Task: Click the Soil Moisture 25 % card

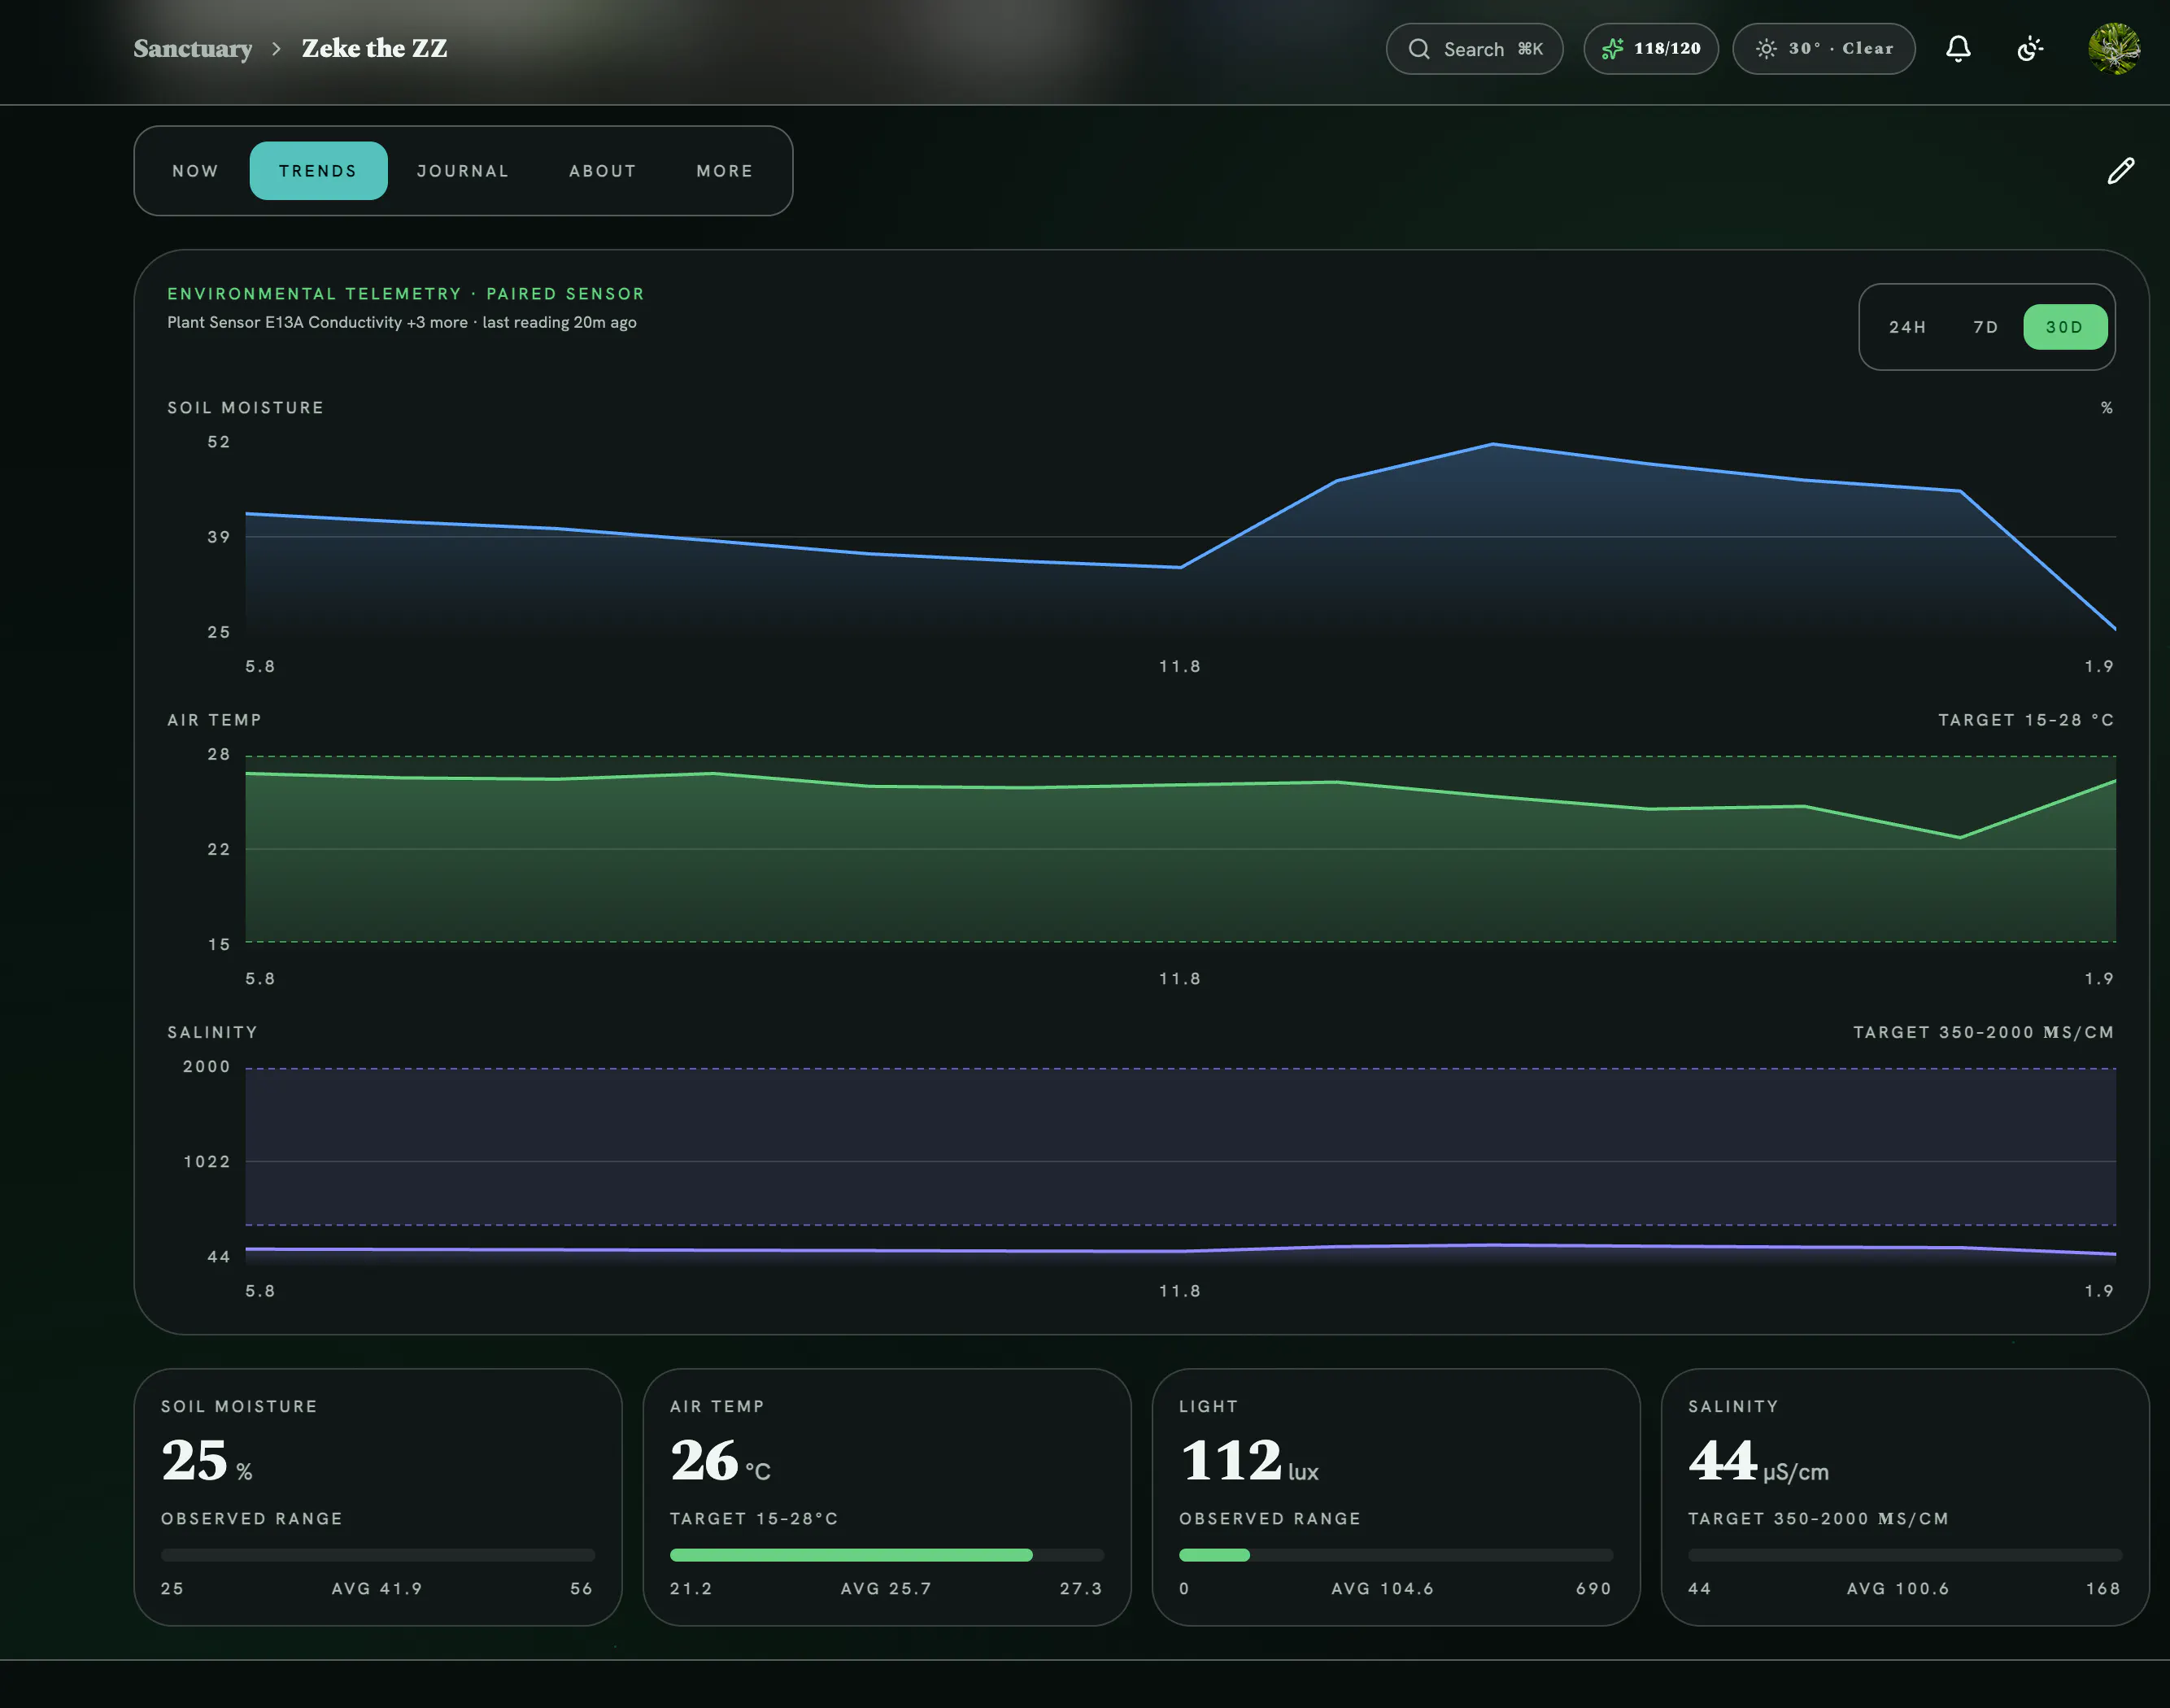Action: pos(377,1496)
